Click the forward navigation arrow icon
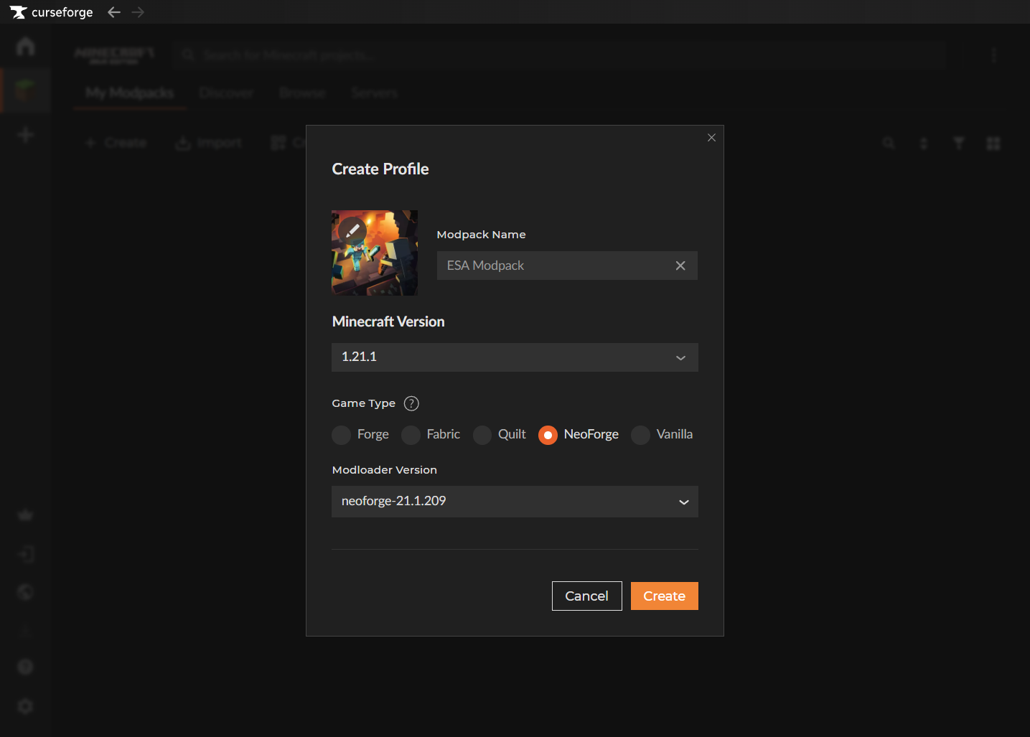 click(x=138, y=12)
